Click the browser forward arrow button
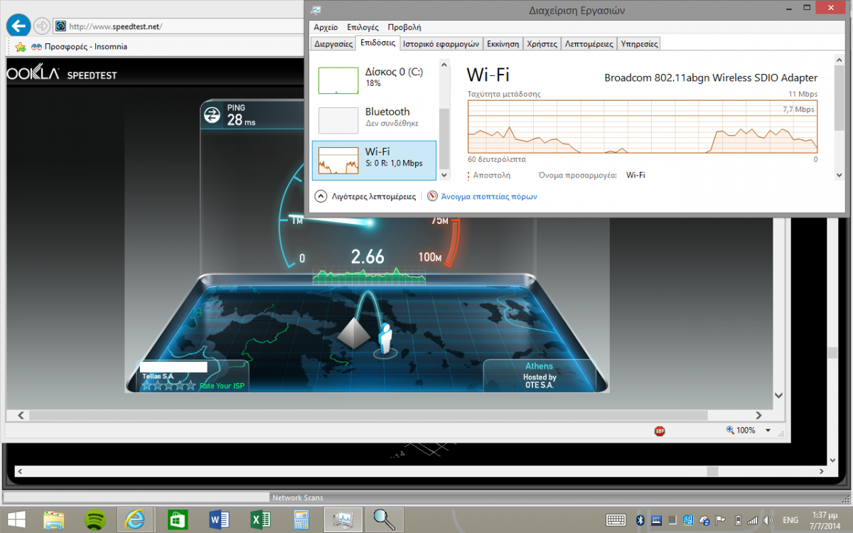The height and width of the screenshot is (533, 853). pyautogui.click(x=42, y=26)
